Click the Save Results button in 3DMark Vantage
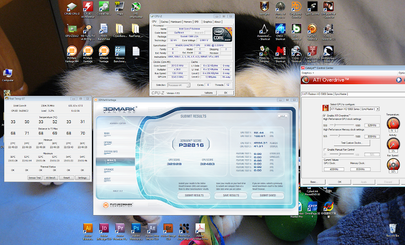 231,195
